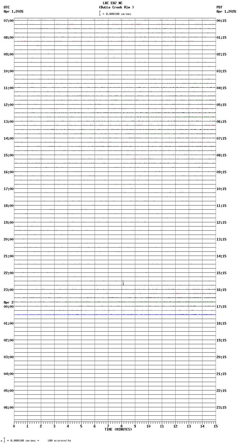The width and height of the screenshot is (238, 444).
Task: Click the Butte Creek Rim station name
Action: [x=116, y=7]
